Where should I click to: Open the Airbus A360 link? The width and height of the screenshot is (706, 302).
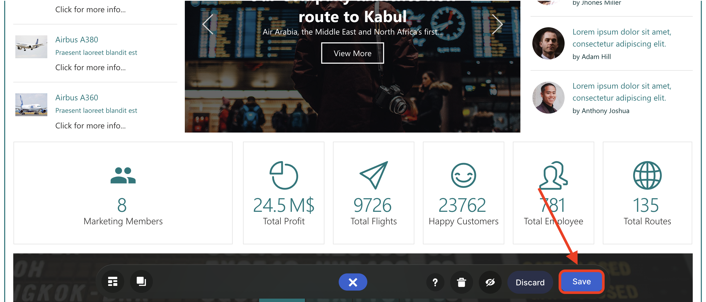coord(77,97)
